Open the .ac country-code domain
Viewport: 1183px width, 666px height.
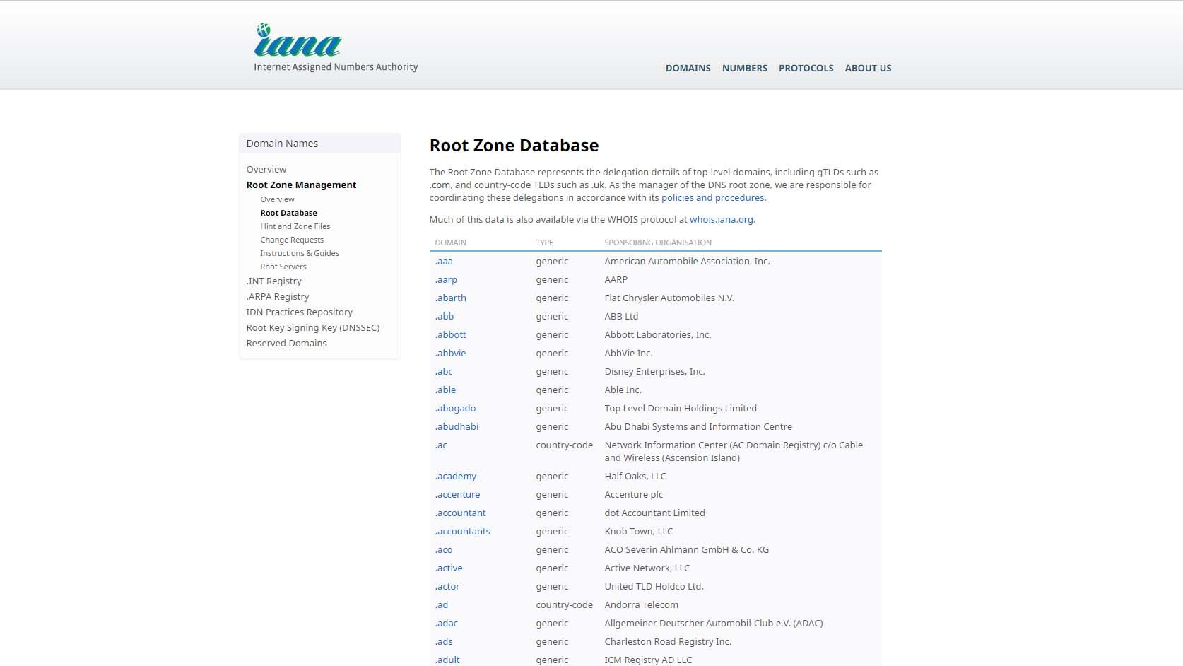441,445
